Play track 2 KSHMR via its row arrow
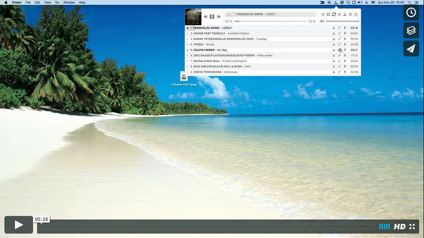Image resolution: width=424 pixels, height=238 pixels. point(188,33)
